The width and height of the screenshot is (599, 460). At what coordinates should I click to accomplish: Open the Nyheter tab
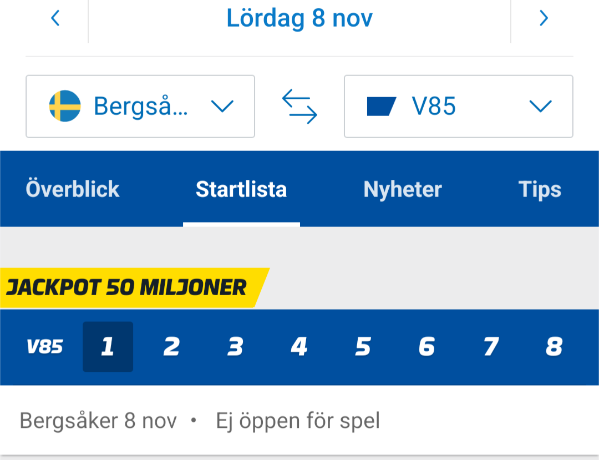(x=403, y=190)
